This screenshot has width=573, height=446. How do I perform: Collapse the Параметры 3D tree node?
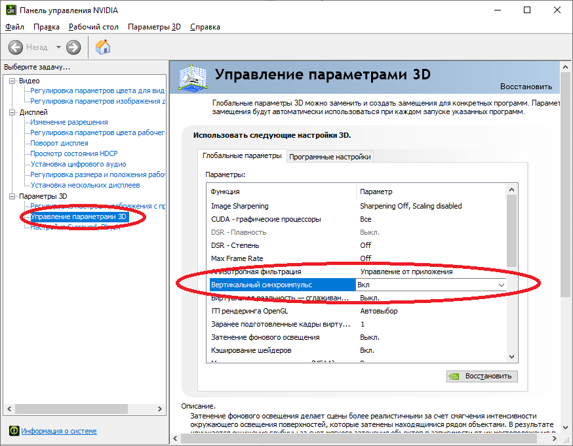[12, 196]
